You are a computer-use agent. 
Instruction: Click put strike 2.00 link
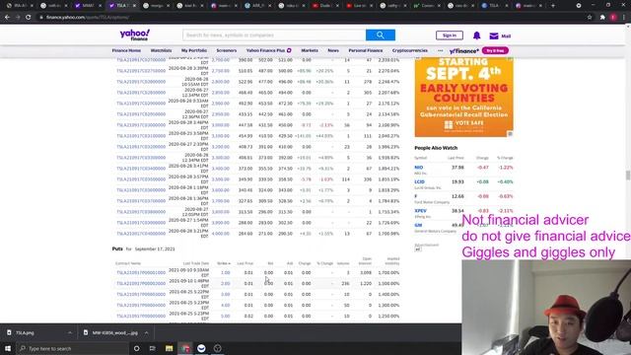tap(226, 283)
